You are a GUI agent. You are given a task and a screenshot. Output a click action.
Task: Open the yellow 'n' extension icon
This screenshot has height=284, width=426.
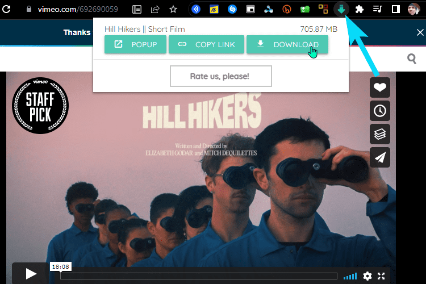214,10
